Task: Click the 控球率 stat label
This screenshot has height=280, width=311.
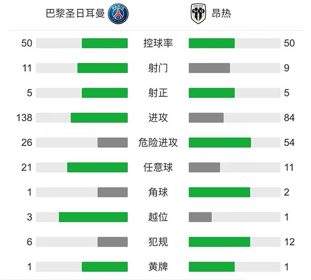Action: click(x=158, y=43)
